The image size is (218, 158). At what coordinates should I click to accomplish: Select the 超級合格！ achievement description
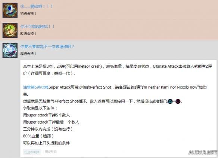[28, 54]
